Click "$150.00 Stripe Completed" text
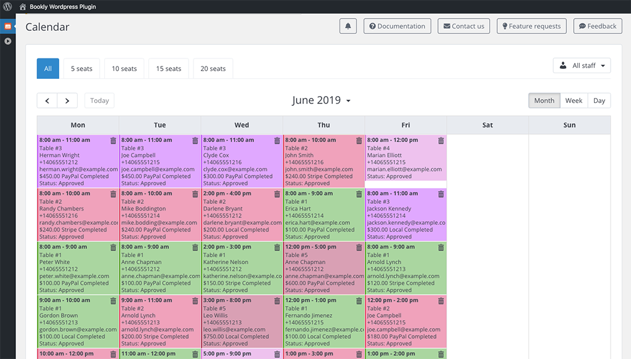Image resolution: width=631 pixels, height=359 pixels. point(237,283)
